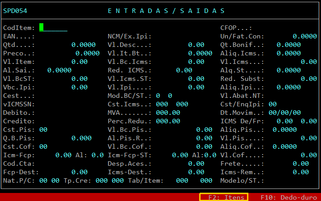Select the Qtd quantity value field
The image size is (321, 201).
pyautogui.click(x=83, y=45)
